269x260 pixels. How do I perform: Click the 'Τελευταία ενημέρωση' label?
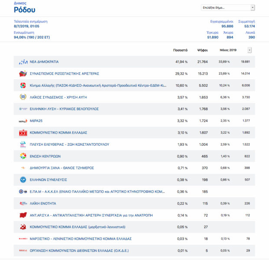(30, 21)
